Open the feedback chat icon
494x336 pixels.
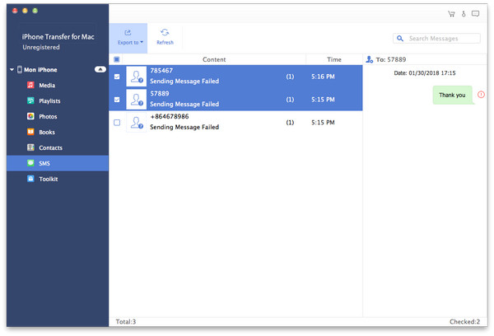(x=475, y=13)
